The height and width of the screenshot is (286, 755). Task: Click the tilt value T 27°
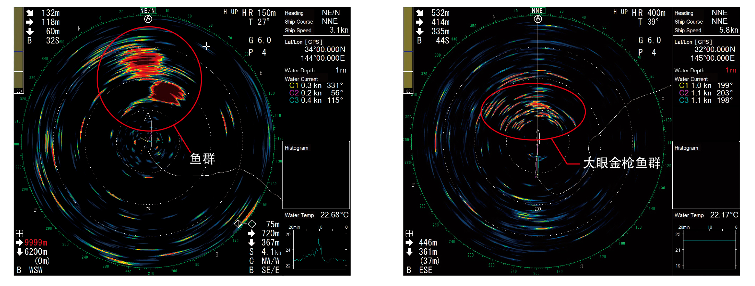tap(259, 22)
